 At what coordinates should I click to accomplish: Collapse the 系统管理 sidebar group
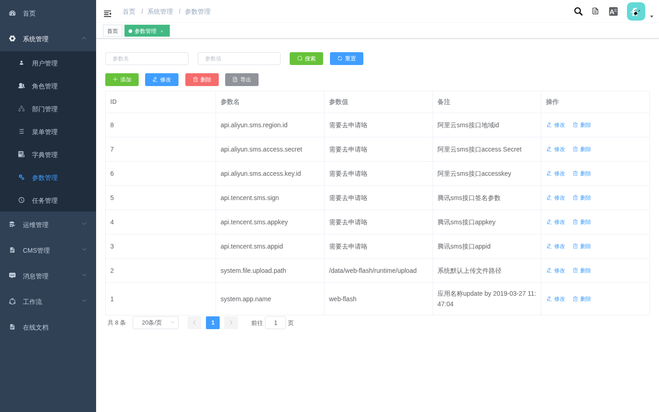(48, 39)
